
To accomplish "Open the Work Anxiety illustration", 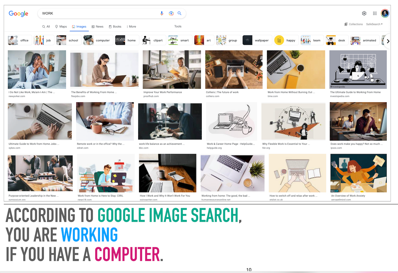I will pos(358,173).
